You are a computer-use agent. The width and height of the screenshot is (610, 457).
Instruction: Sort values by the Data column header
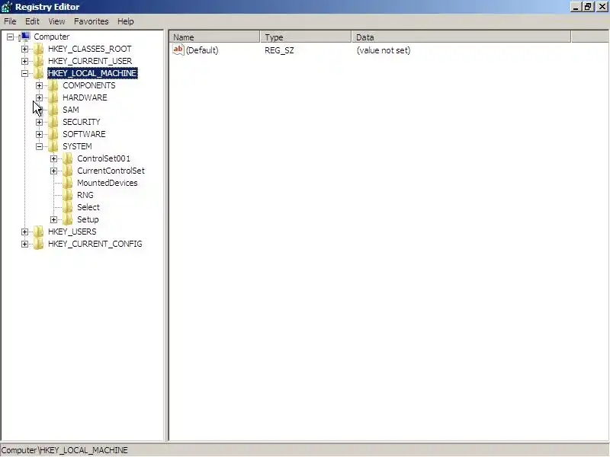(x=461, y=37)
